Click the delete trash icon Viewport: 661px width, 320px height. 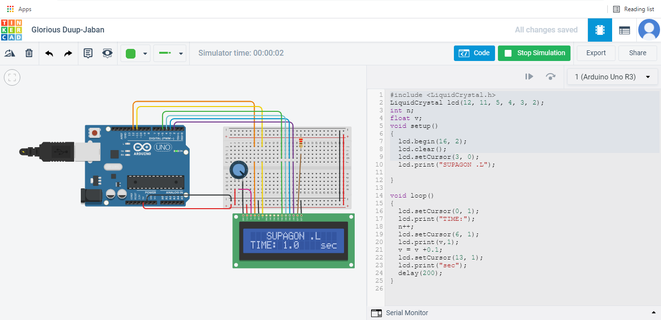tap(29, 53)
